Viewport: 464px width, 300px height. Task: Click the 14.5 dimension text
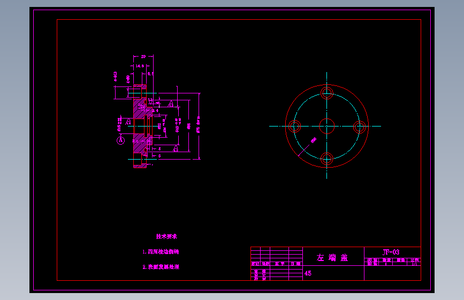(140, 66)
